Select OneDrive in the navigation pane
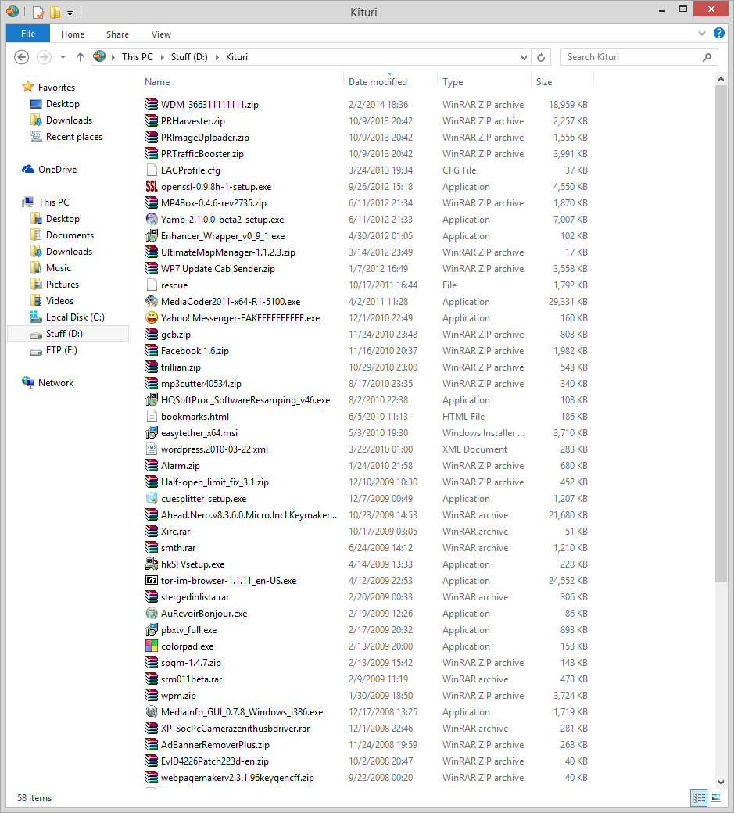 point(58,170)
